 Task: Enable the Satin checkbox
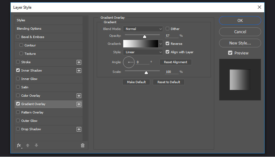click(18, 87)
